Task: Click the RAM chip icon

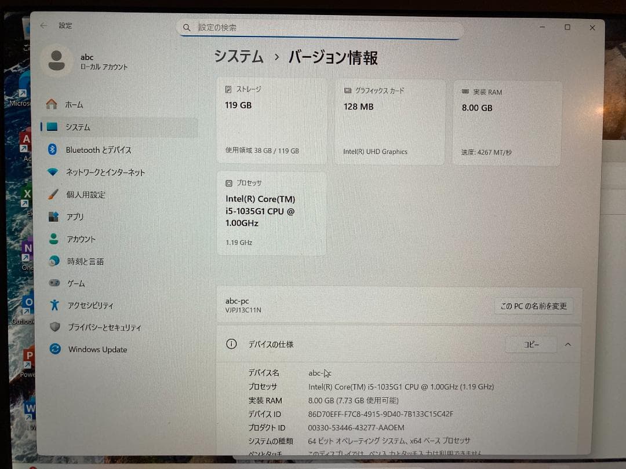Action: click(465, 91)
